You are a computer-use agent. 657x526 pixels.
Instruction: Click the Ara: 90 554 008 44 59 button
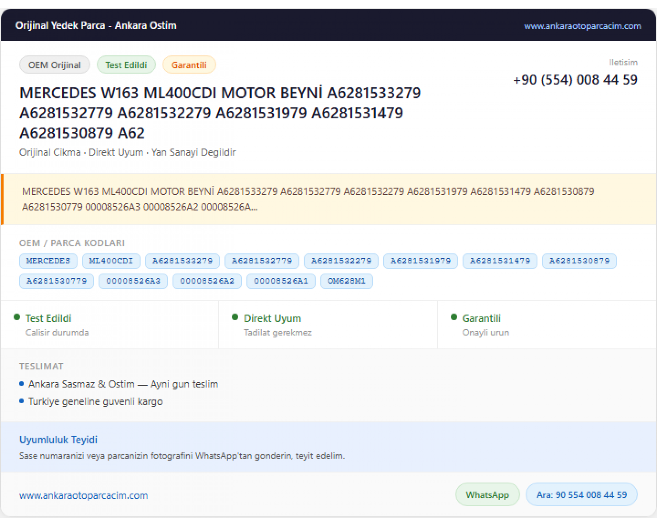(x=582, y=494)
